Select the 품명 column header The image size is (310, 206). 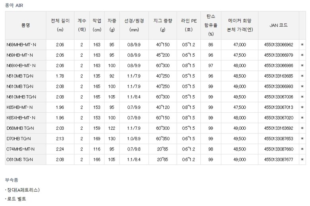coord(25,25)
